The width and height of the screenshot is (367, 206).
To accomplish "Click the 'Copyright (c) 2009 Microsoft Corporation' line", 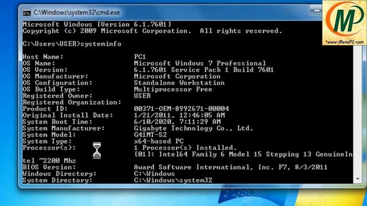I will pos(153,31).
